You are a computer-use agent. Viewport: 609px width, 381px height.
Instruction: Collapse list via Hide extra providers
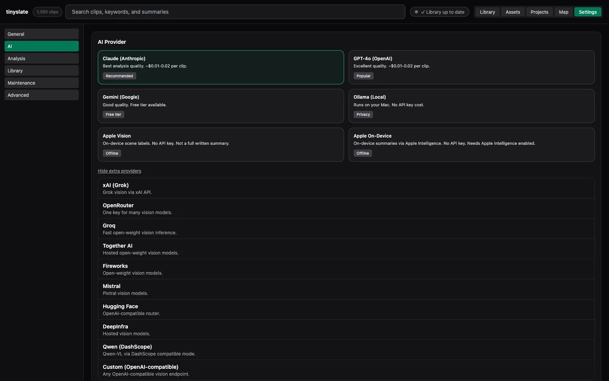click(x=120, y=171)
